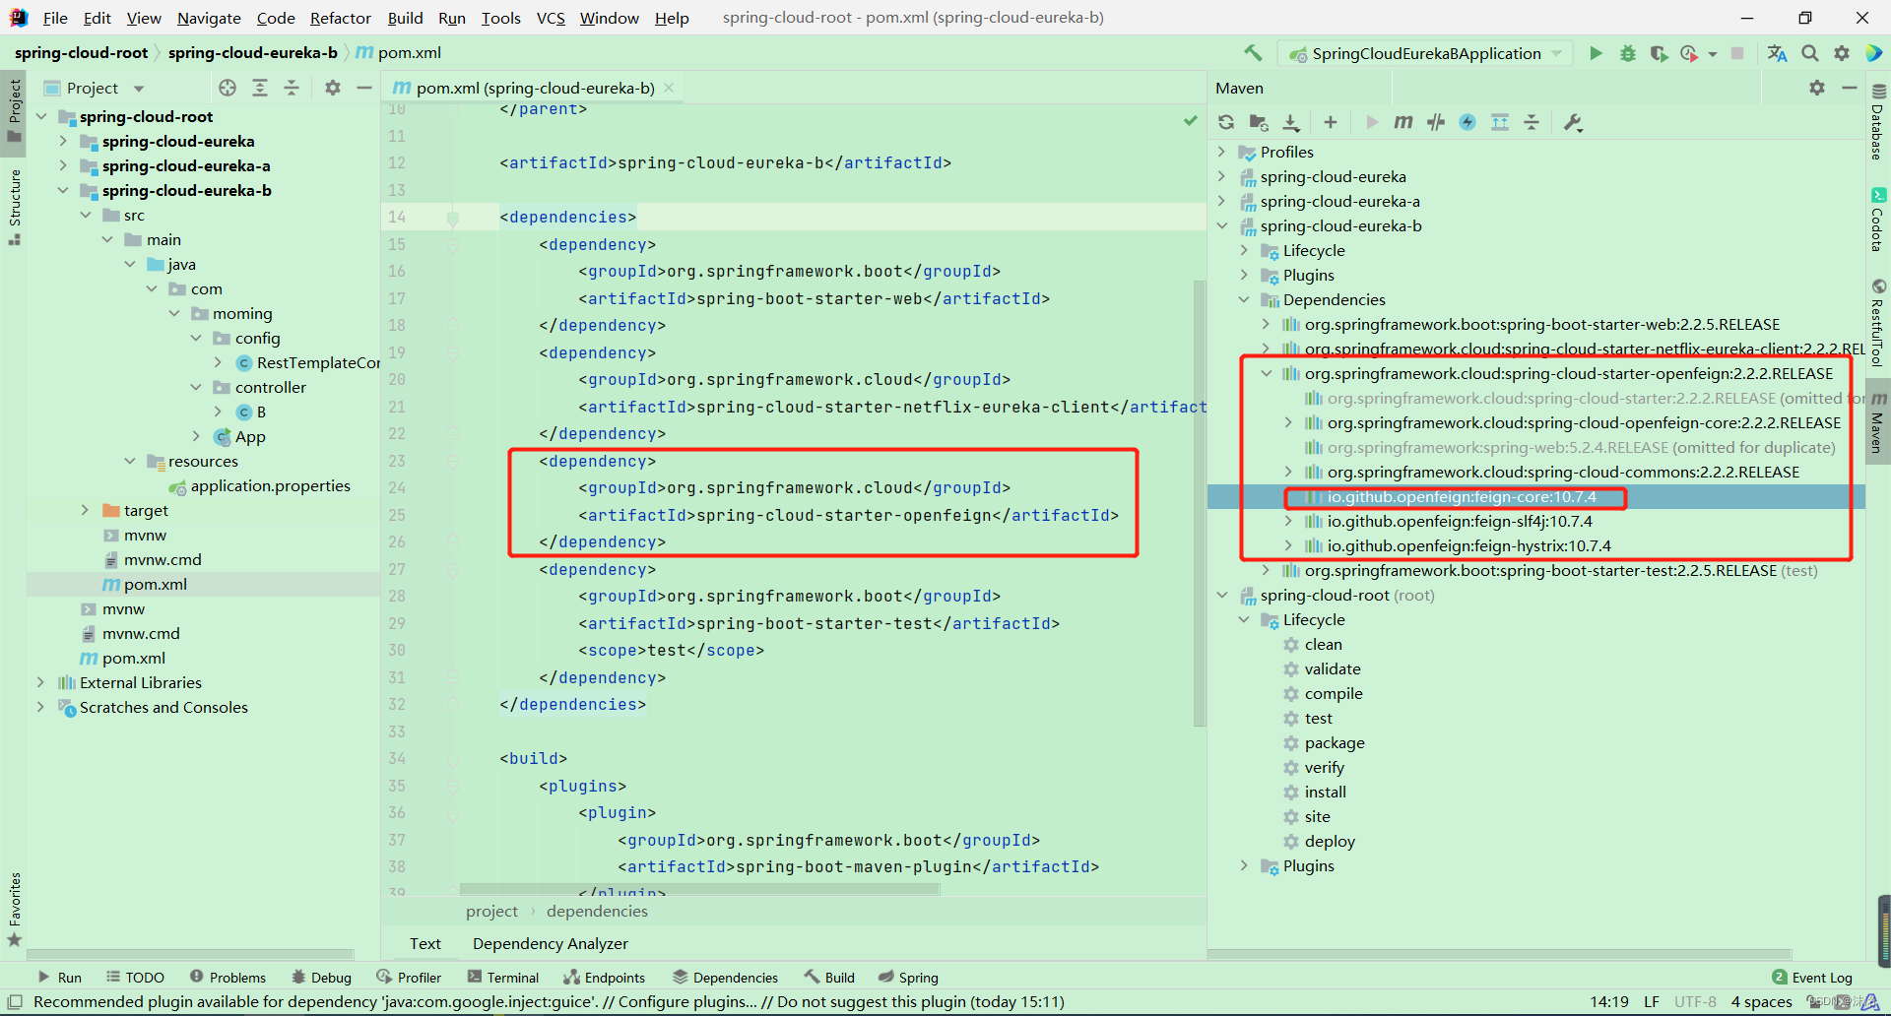Image resolution: width=1891 pixels, height=1016 pixels.
Task: Expand the Profiles node in Maven panel
Action: [1222, 152]
